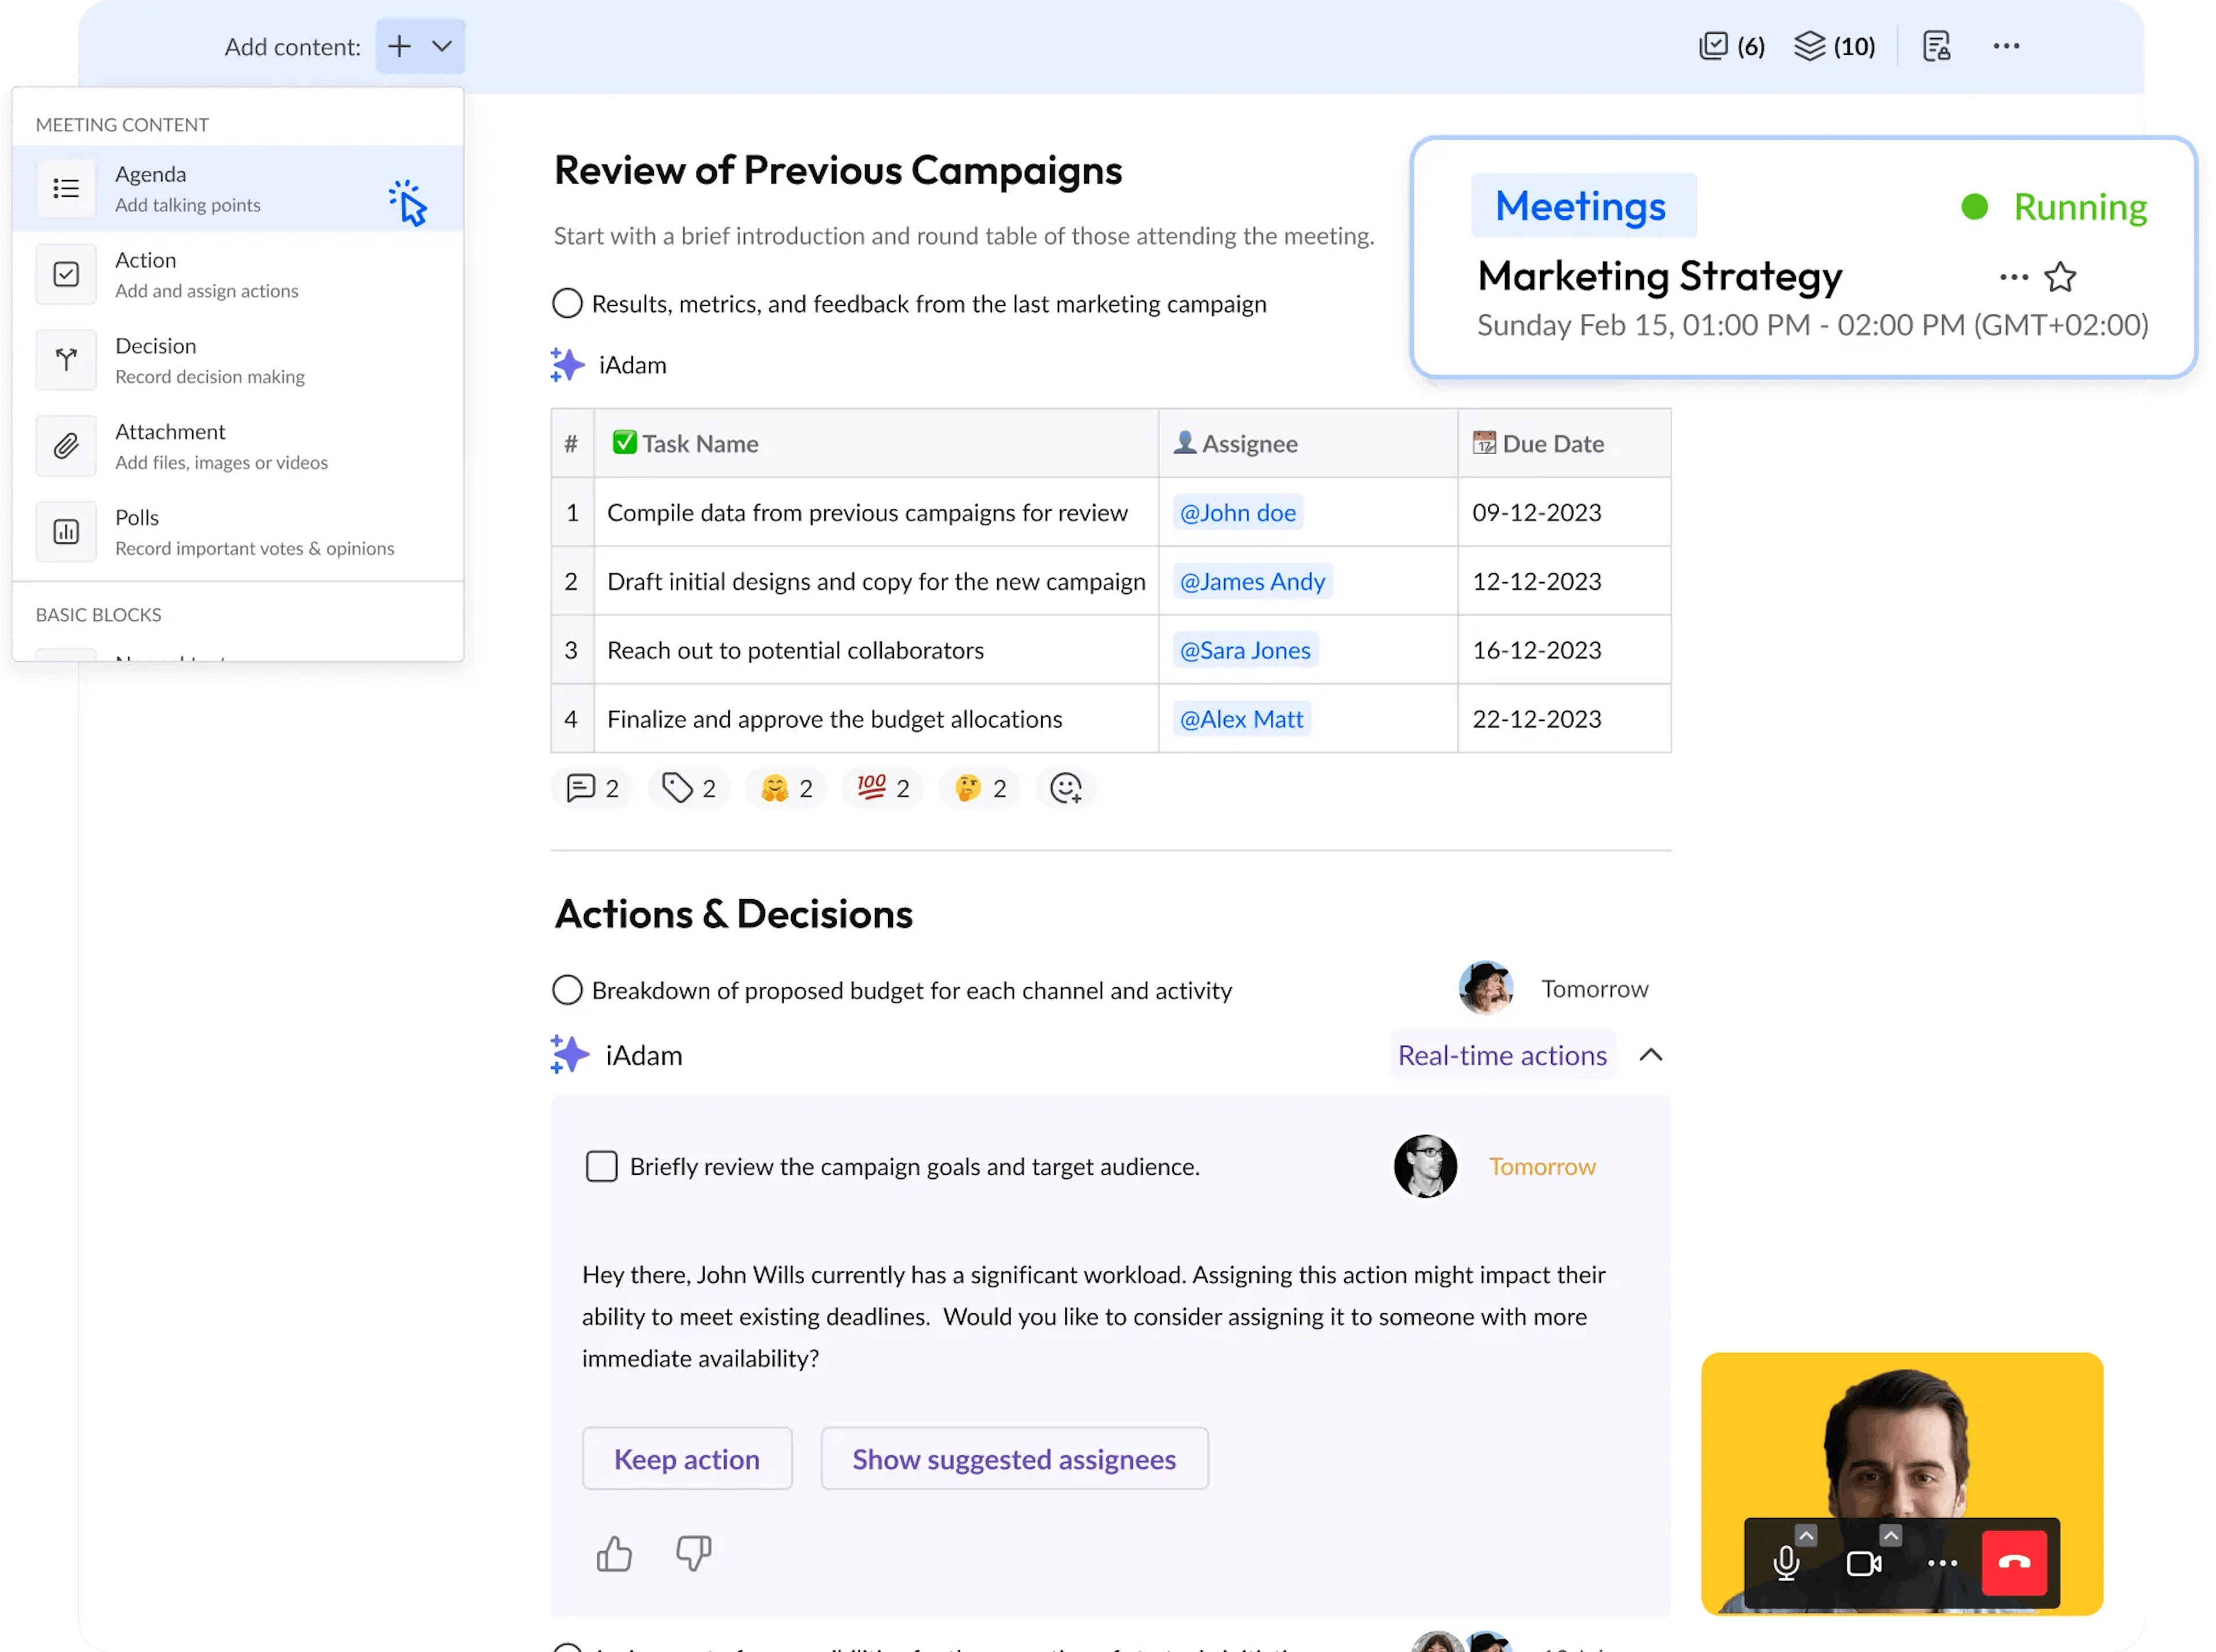Click the Action icon to add actions
Screen dimensions: 2216x1652
[66, 272]
